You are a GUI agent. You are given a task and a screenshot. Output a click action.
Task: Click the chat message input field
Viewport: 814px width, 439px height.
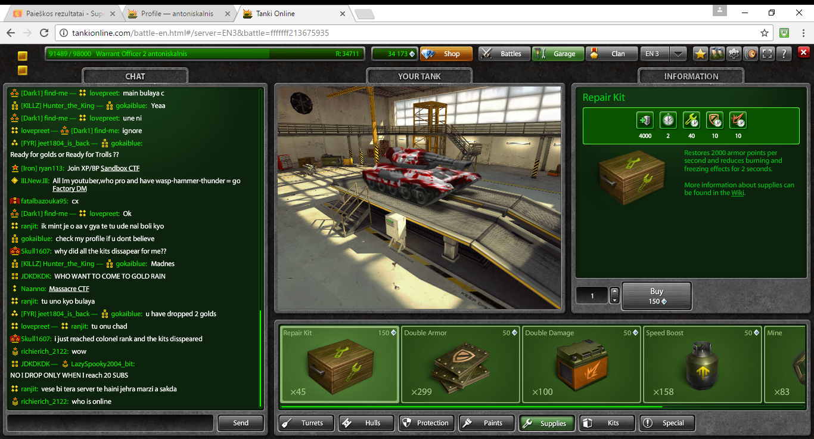[x=110, y=423]
